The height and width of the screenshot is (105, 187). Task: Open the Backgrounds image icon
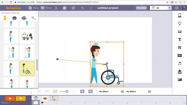(x=180, y=31)
